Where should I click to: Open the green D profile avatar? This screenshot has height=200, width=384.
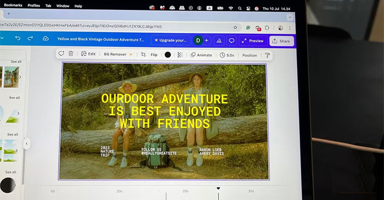click(x=198, y=40)
